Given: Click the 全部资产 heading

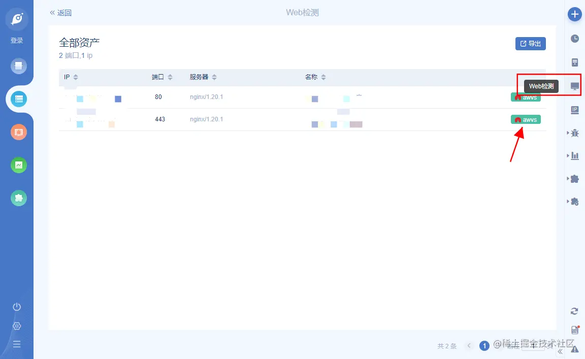Looking at the screenshot, I should tap(79, 43).
